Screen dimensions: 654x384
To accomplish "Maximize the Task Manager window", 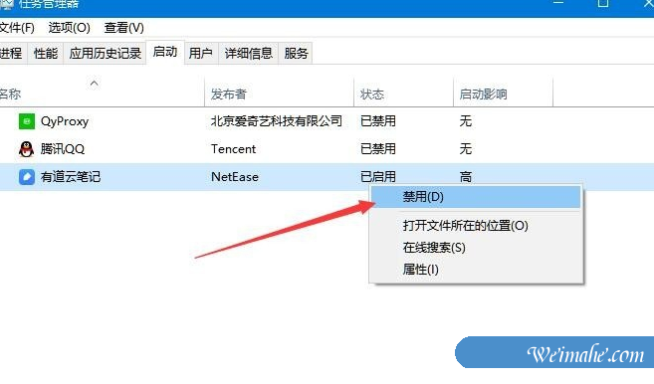I will point(603,3).
